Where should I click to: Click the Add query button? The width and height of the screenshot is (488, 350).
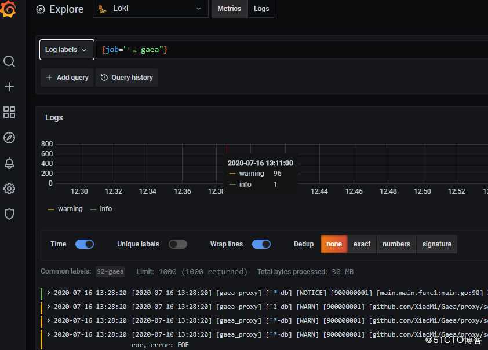pos(67,78)
